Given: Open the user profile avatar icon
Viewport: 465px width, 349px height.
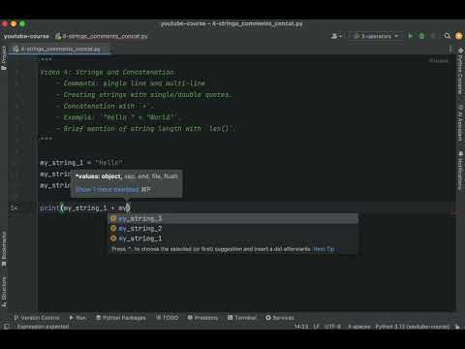Looking at the screenshot, I should pyautogui.click(x=459, y=36).
